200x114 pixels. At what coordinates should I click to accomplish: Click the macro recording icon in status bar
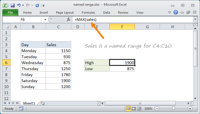click(21, 109)
